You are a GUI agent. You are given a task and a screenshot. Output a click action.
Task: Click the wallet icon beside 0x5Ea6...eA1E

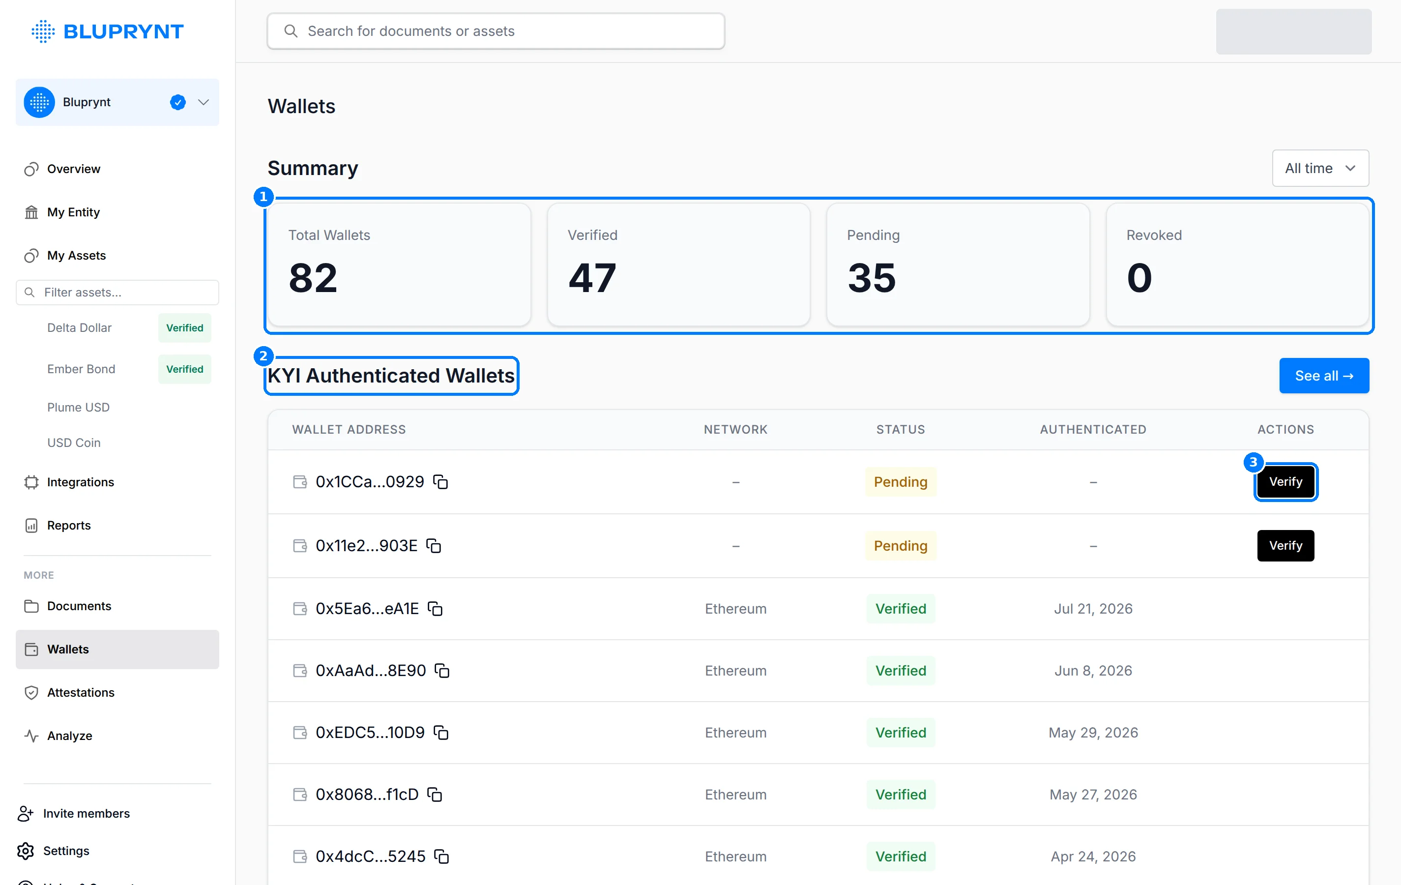tap(300, 609)
